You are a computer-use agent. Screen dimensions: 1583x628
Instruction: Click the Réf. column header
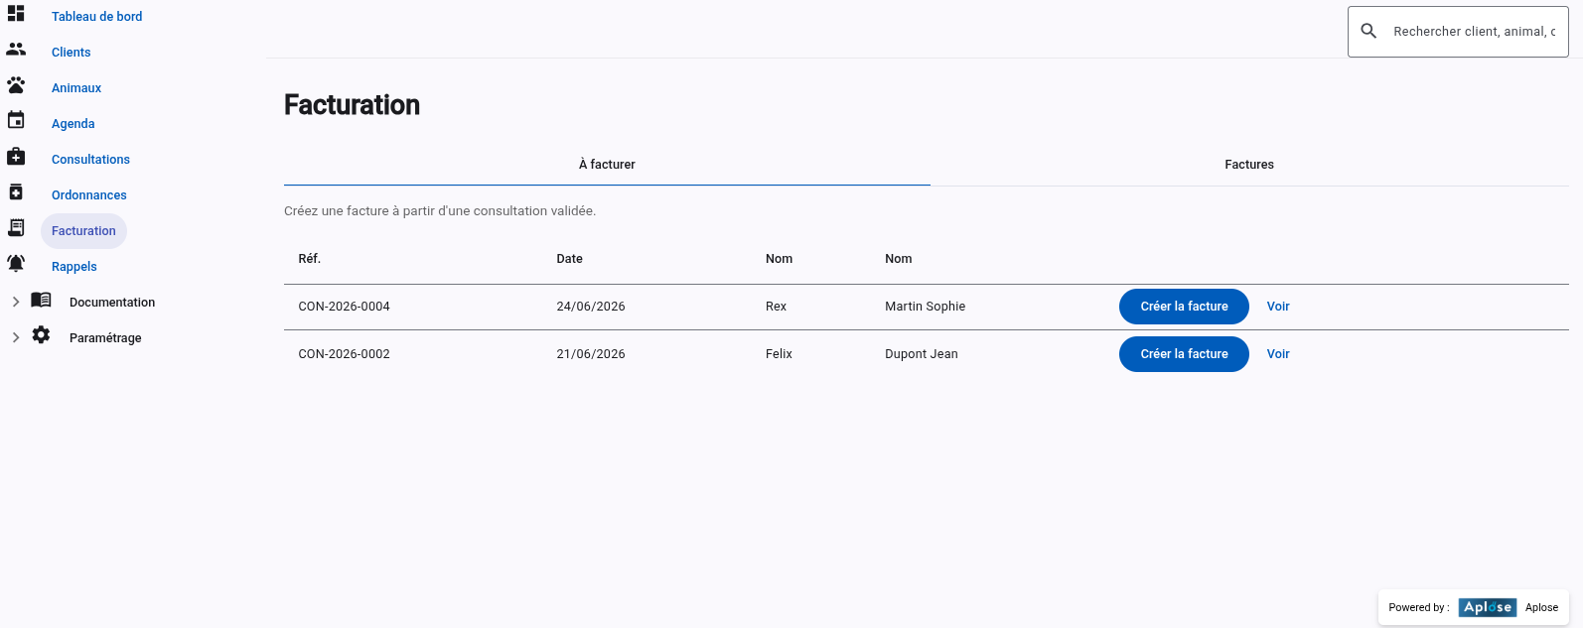[x=309, y=259]
